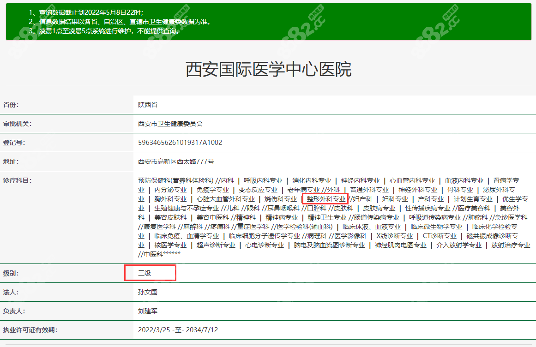Viewport: 536px width, 347px height.
Task: Click 皮肤病专业 in the department list
Action: pyautogui.click(x=379, y=208)
